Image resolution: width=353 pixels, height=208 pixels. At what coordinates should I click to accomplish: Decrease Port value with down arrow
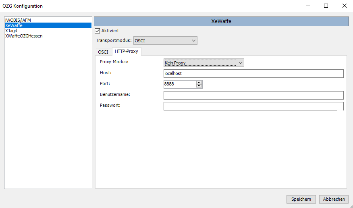(199, 86)
